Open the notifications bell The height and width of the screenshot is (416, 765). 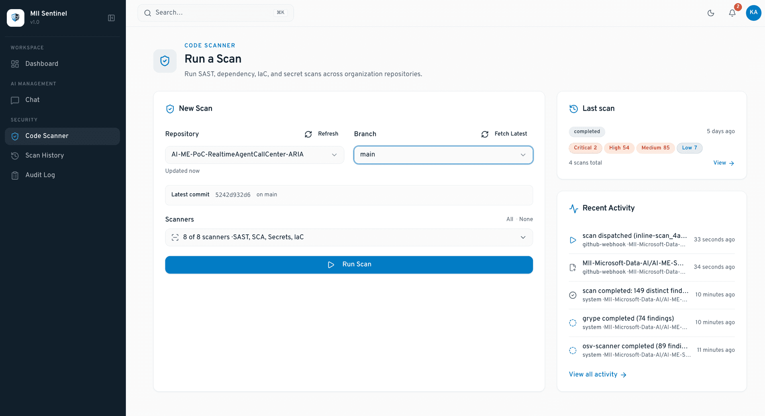732,13
